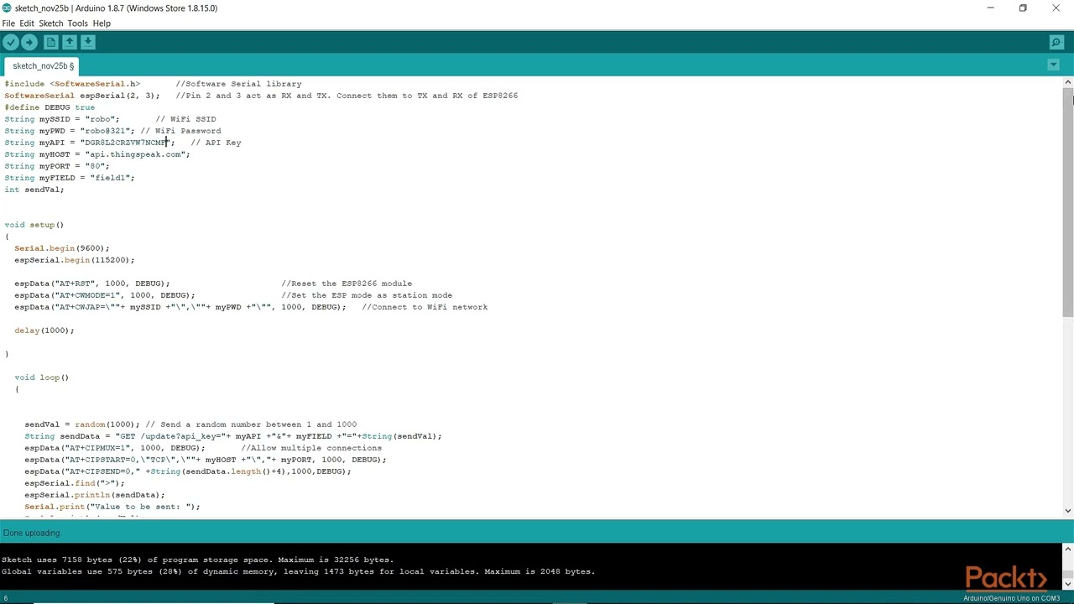Click the 'void loop()' line

42,377
